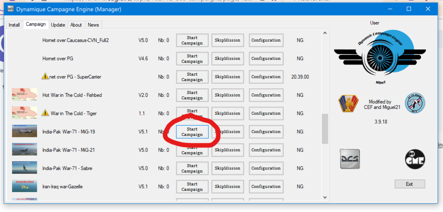The image size is (443, 212).
Task: Open Configuration for India-Pak War-71 - MiG-21
Action: tap(266, 150)
